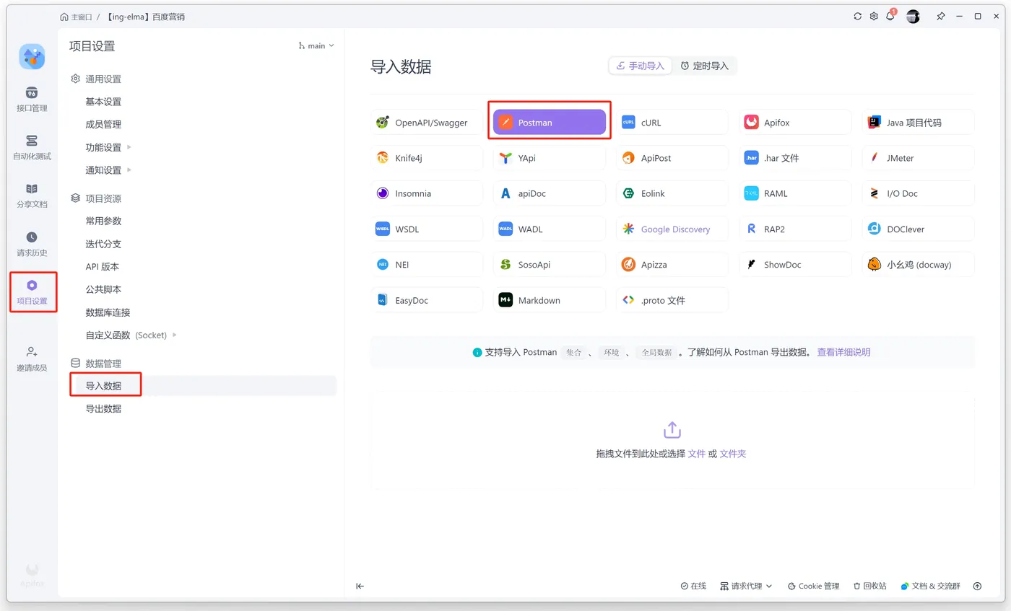Open the main branch dropdown
1011x611 pixels.
tap(316, 45)
